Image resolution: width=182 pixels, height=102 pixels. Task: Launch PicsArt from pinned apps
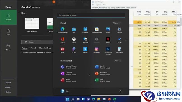[x=74, y=50]
